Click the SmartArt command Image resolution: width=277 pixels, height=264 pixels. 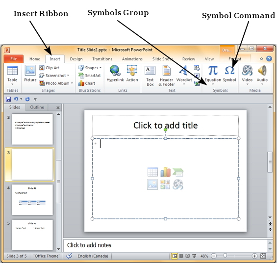(89, 76)
